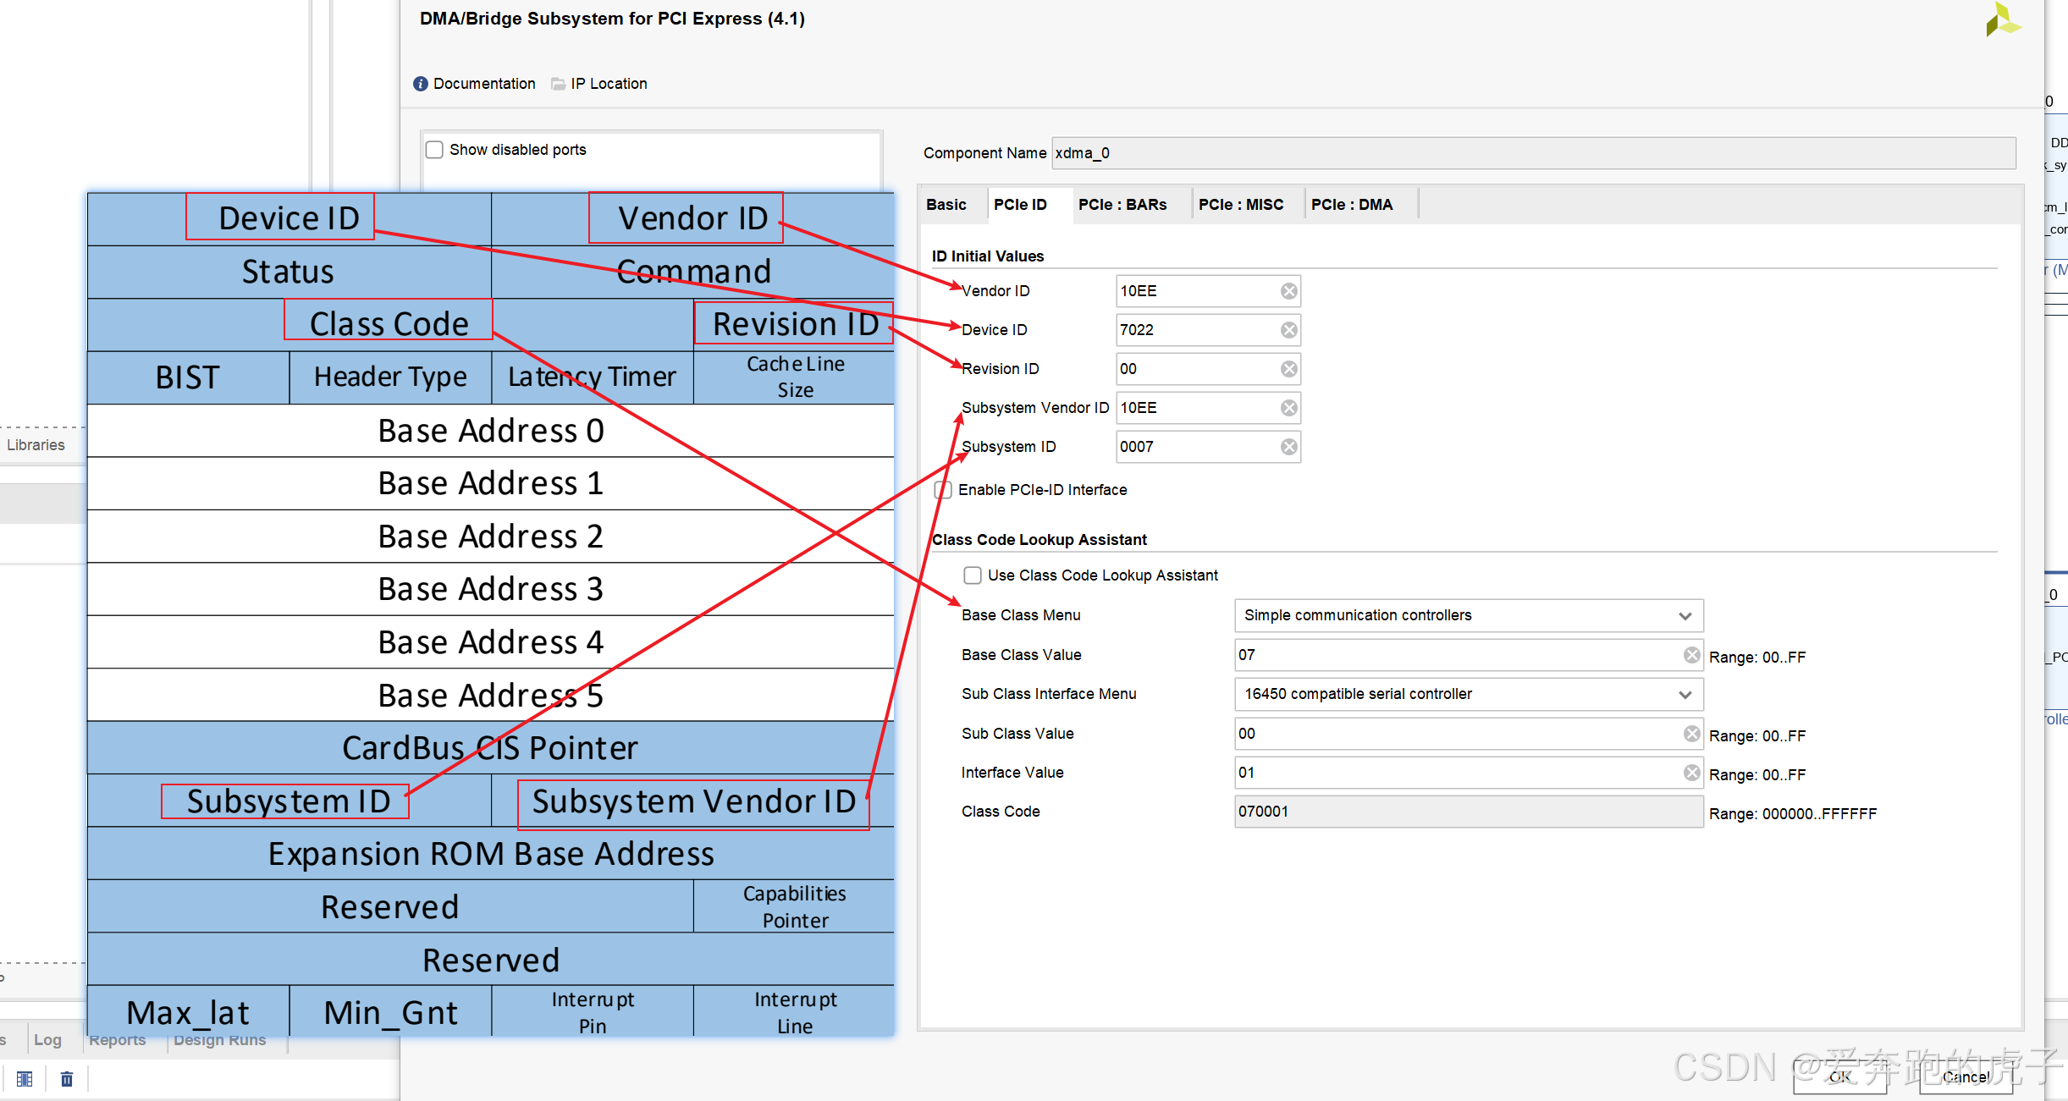
Task: Clear the Vendor ID field with its X icon
Action: 1288,291
